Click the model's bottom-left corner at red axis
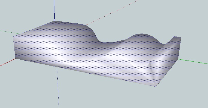208x108 pixels. (16, 59)
